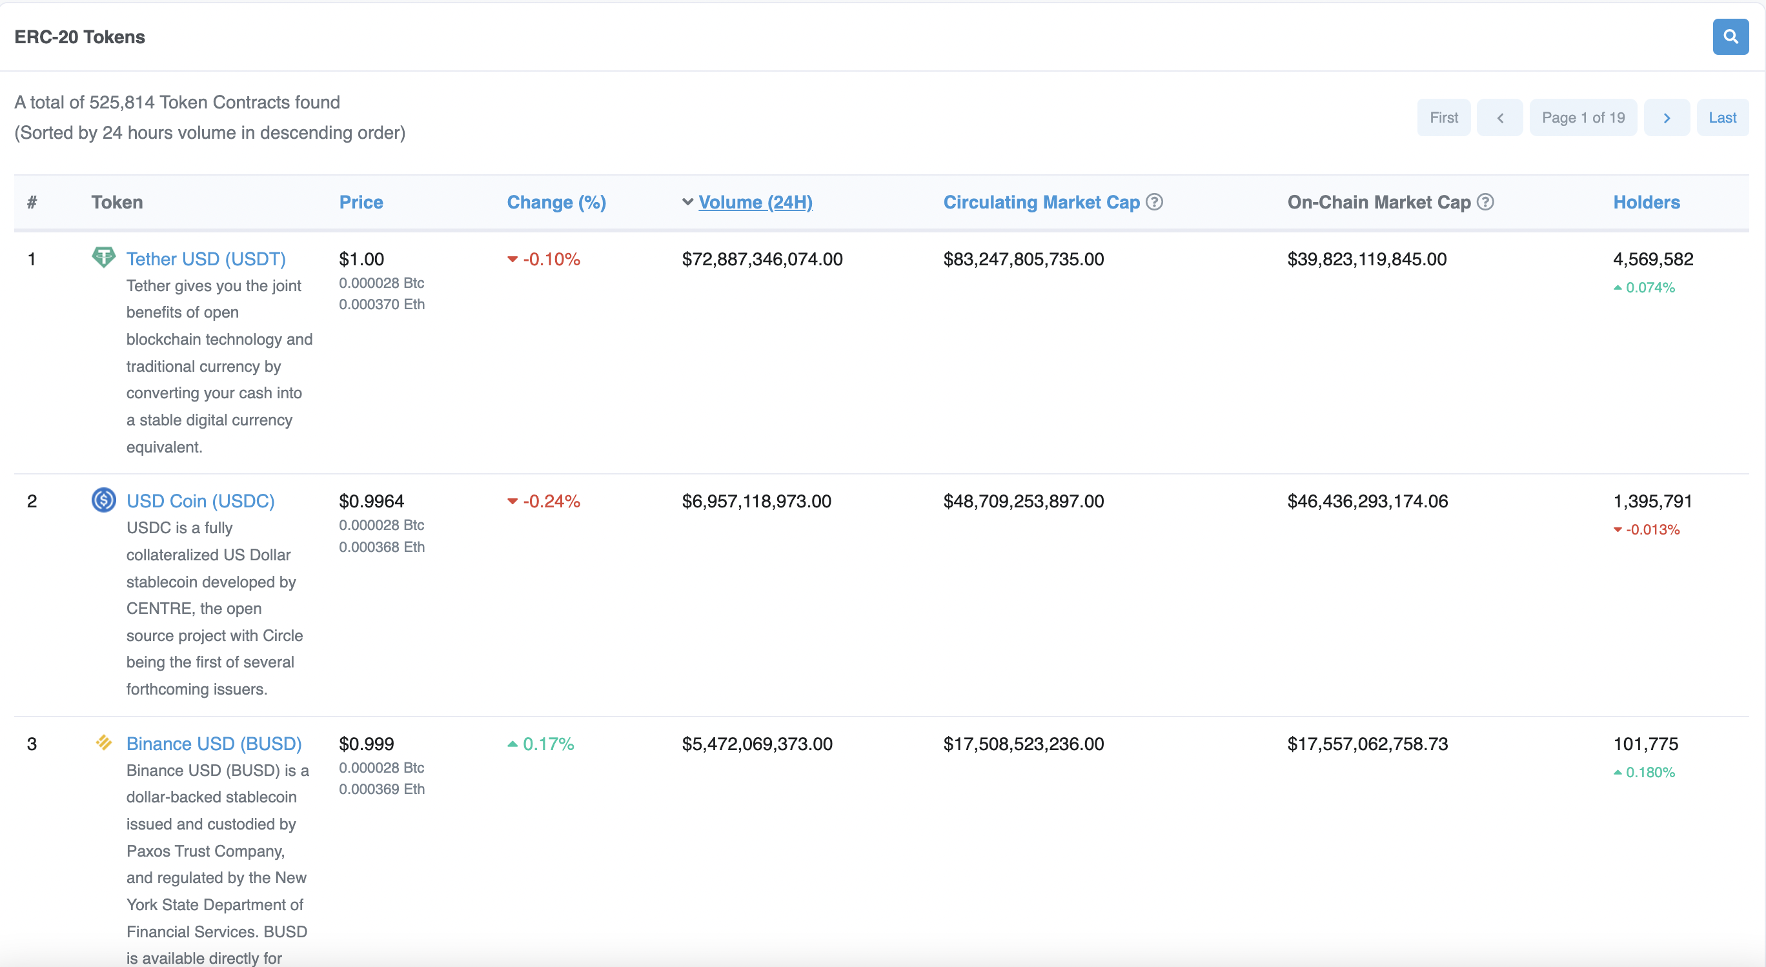
Task: Select USDC price $0.9964
Action: [x=372, y=501]
